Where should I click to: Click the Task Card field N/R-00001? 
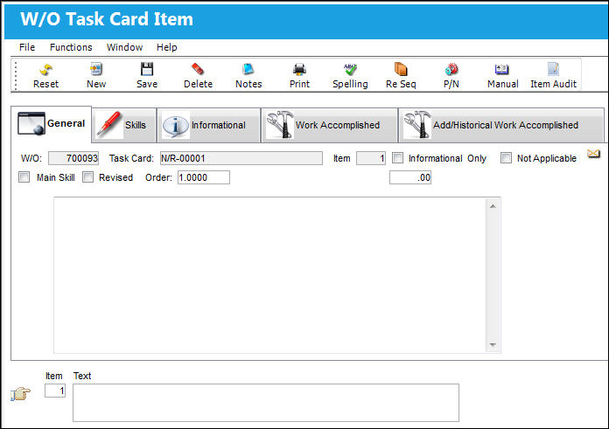[241, 158]
